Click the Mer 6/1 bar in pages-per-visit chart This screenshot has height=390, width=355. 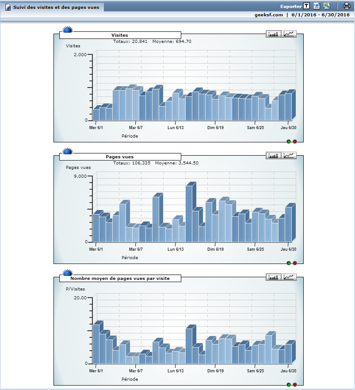click(x=96, y=344)
